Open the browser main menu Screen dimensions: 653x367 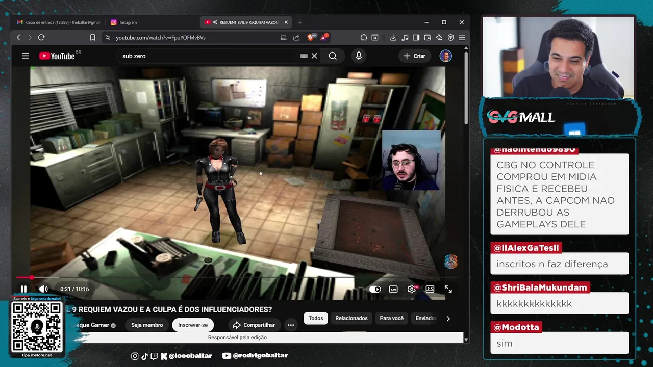462,37
